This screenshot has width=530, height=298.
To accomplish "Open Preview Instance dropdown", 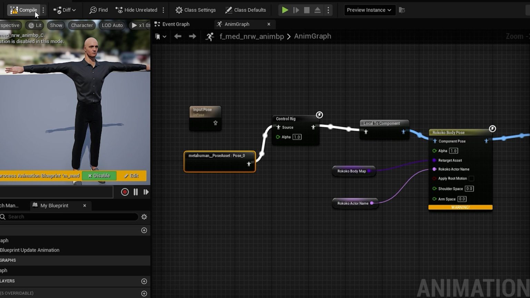I will click(369, 10).
